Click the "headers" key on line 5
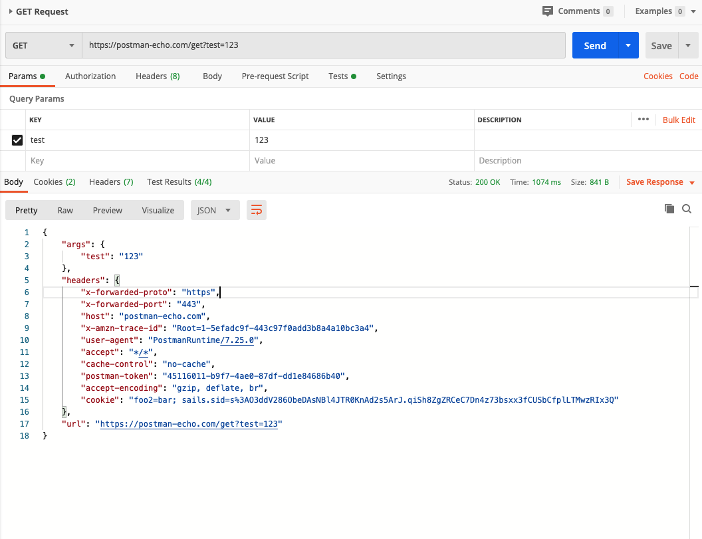 [x=83, y=280]
